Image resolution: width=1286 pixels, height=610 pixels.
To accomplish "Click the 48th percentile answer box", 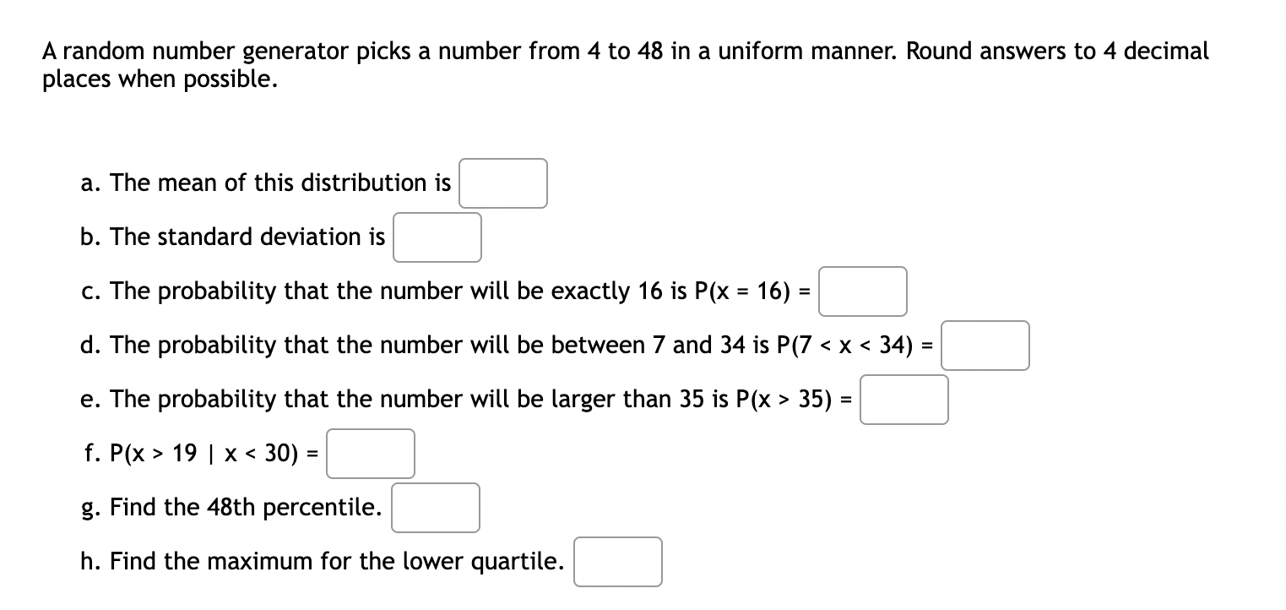I will coord(435,508).
